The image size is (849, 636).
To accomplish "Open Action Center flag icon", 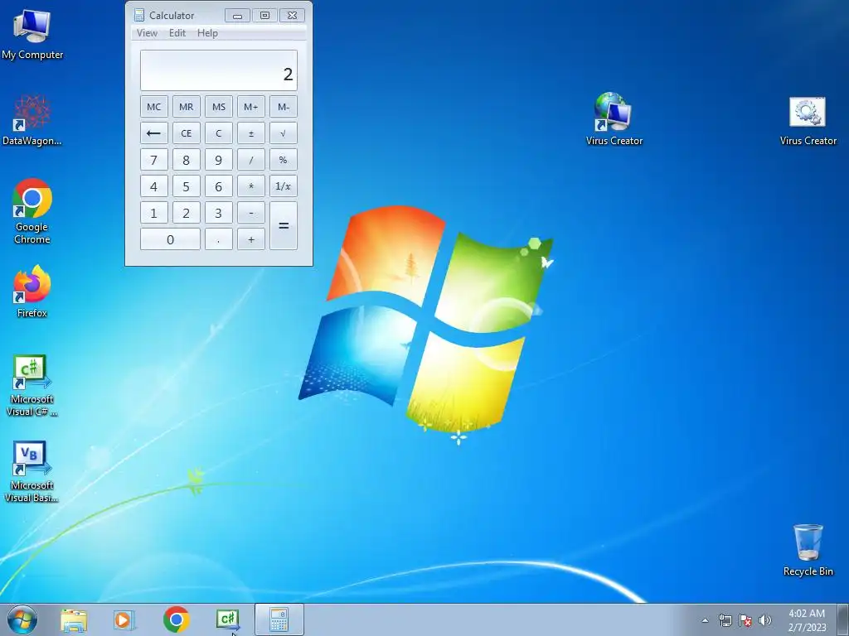I will coord(745,620).
